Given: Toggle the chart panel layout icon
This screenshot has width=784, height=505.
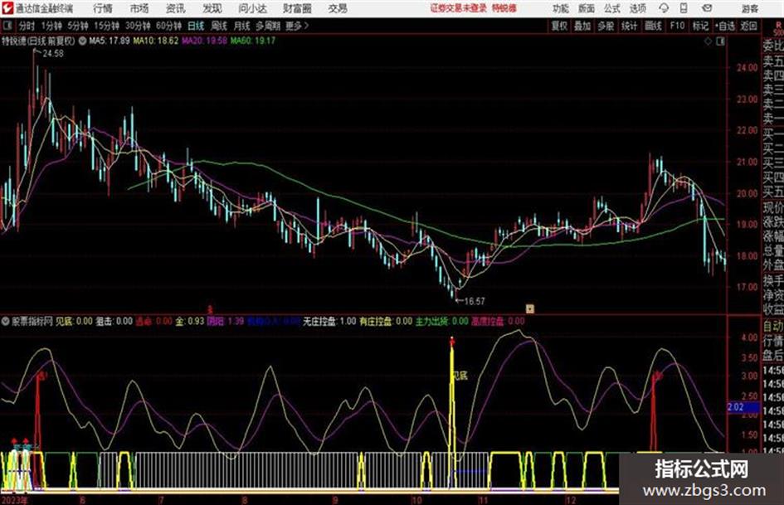Looking at the screenshot, I should (x=720, y=41).
